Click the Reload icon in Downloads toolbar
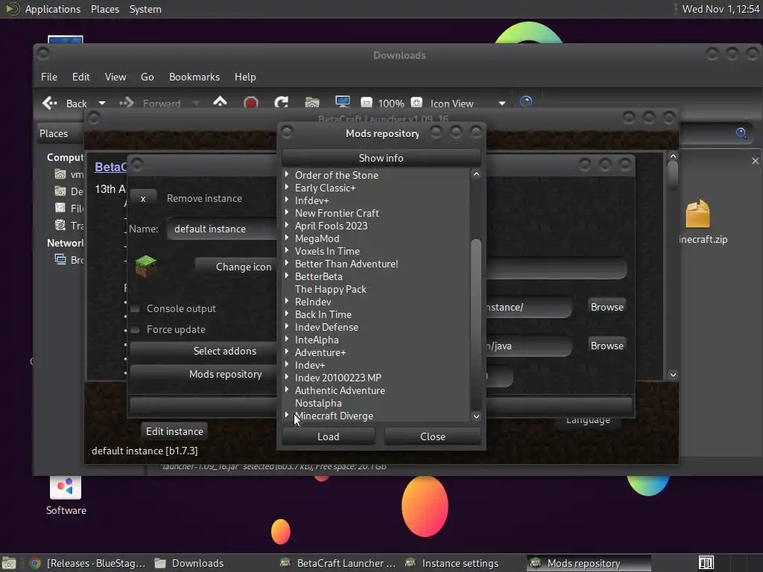 pyautogui.click(x=281, y=102)
